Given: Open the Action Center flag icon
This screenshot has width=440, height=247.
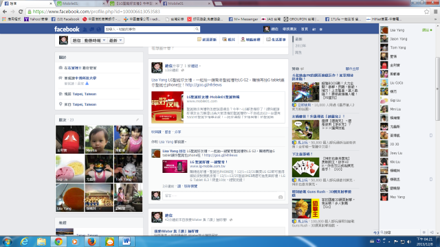Looking at the screenshot, I should (396, 242).
